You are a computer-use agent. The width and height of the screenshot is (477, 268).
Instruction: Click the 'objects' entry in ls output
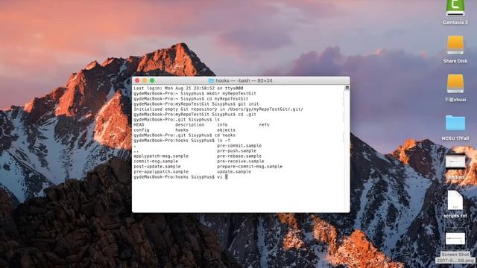pos(226,130)
